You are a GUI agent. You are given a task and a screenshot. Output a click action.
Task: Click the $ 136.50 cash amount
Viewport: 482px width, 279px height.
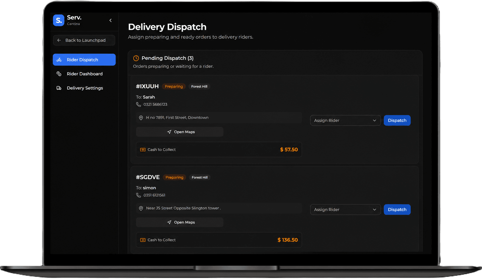click(x=288, y=240)
